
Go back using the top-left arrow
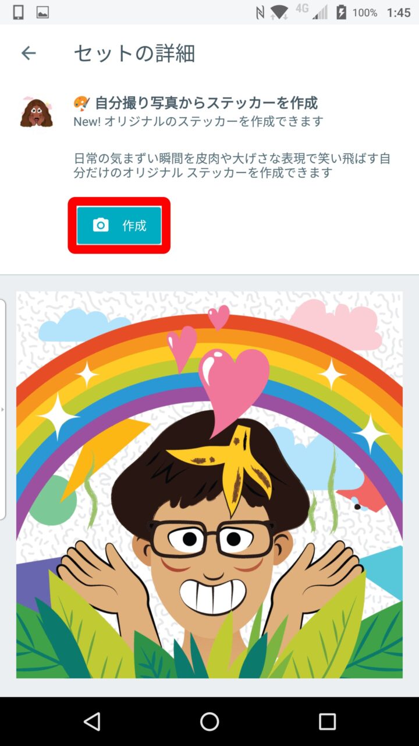(x=29, y=53)
